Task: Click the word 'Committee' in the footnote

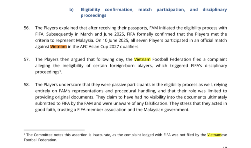Action: [42, 135]
